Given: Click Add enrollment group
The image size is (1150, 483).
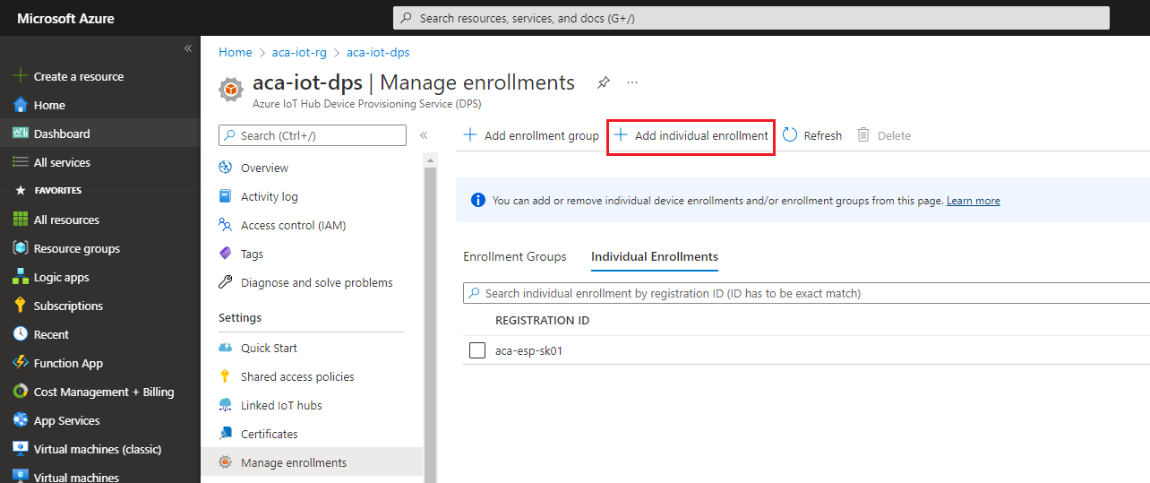Looking at the screenshot, I should point(531,135).
